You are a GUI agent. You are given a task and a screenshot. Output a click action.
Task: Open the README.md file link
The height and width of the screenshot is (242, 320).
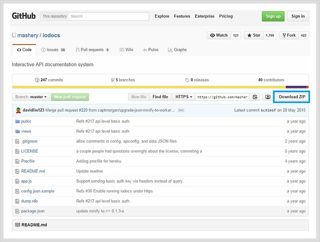33,171
